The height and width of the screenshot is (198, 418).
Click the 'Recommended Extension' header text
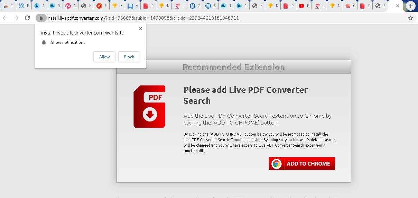[x=234, y=67]
